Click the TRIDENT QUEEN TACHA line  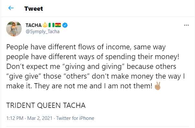tap(46, 105)
